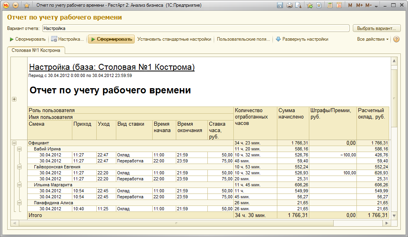This screenshot has height=237, width=408.
Task: Save the report with the floppy disk icon
Action: [280, 5]
